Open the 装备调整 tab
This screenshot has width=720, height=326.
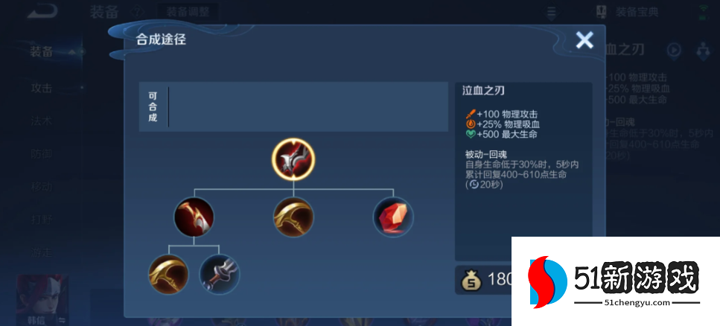(188, 12)
